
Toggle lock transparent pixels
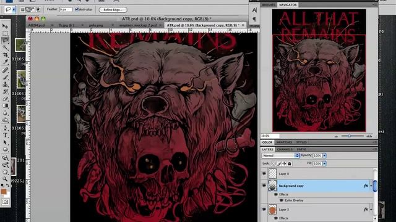pyautogui.click(x=273, y=163)
